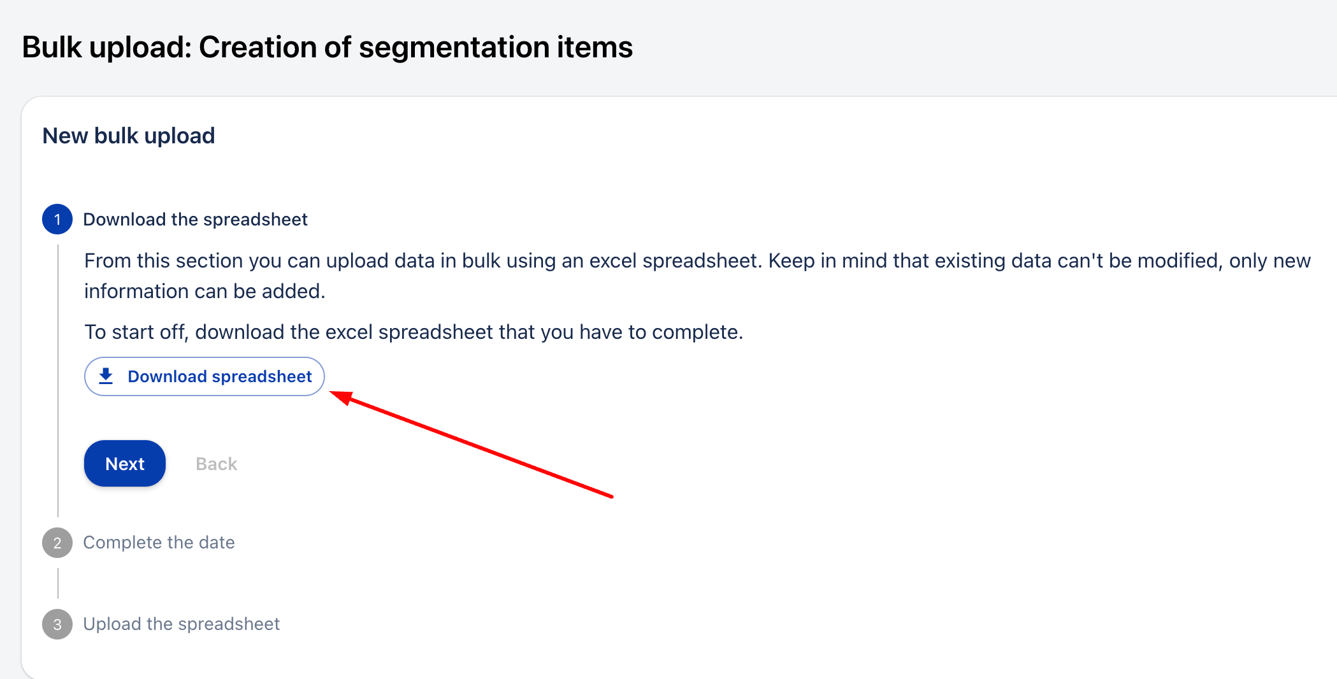Select the step 2 circle badge
Viewport: 1337px width, 679px height.
pyautogui.click(x=57, y=543)
